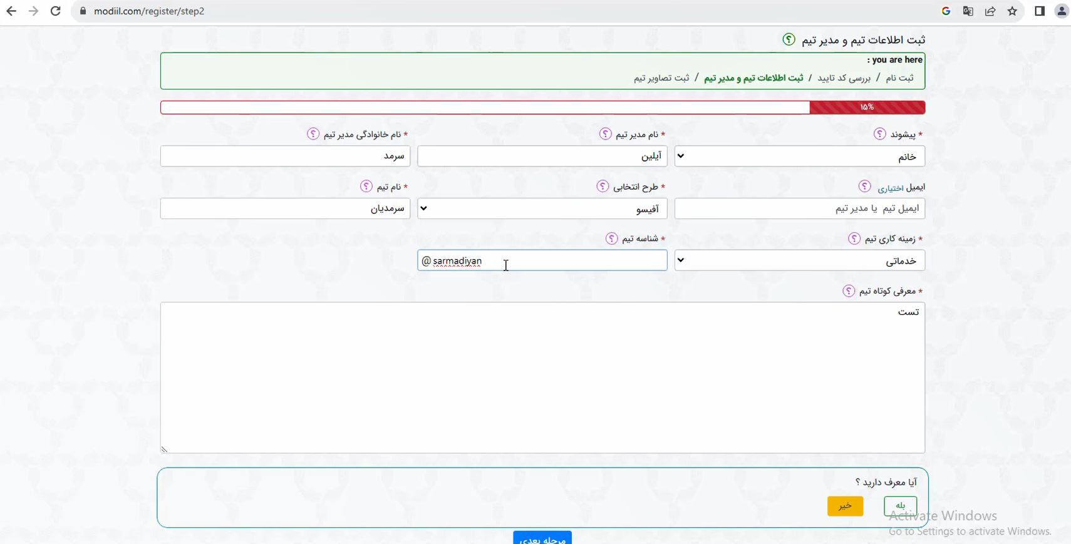The width and height of the screenshot is (1071, 544).
Task: Click help icon beside page title
Action: coord(789,39)
